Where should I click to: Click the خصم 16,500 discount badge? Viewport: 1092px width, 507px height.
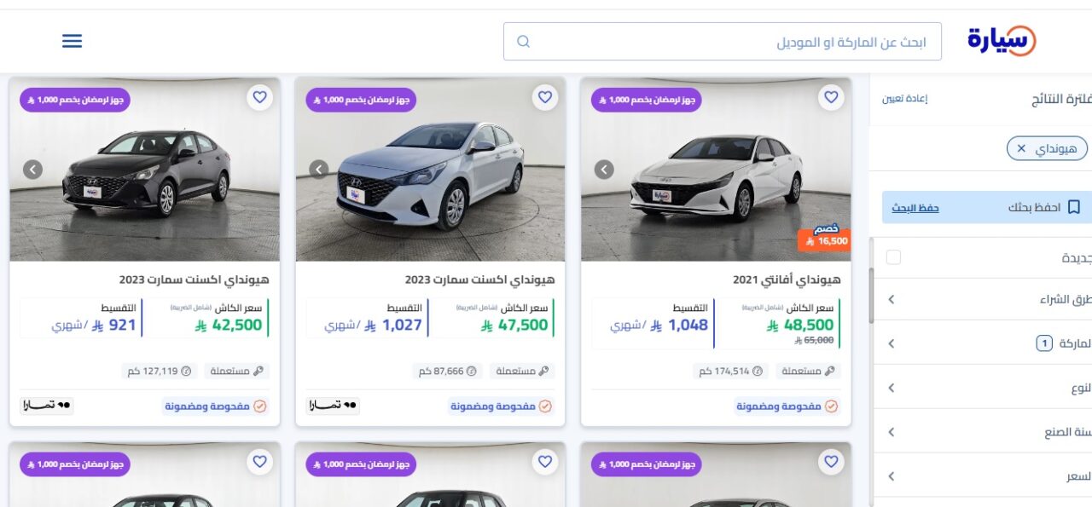click(x=822, y=239)
